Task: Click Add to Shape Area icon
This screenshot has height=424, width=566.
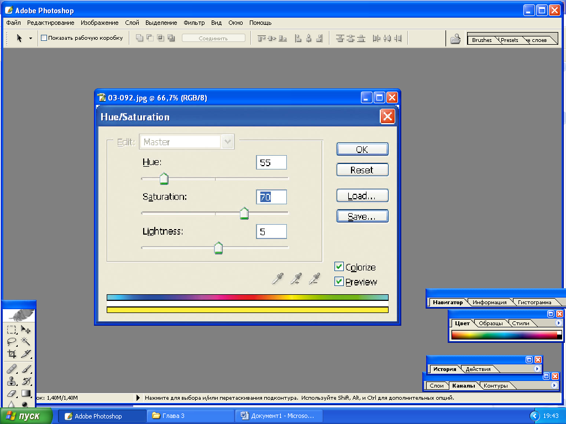Action: point(140,38)
